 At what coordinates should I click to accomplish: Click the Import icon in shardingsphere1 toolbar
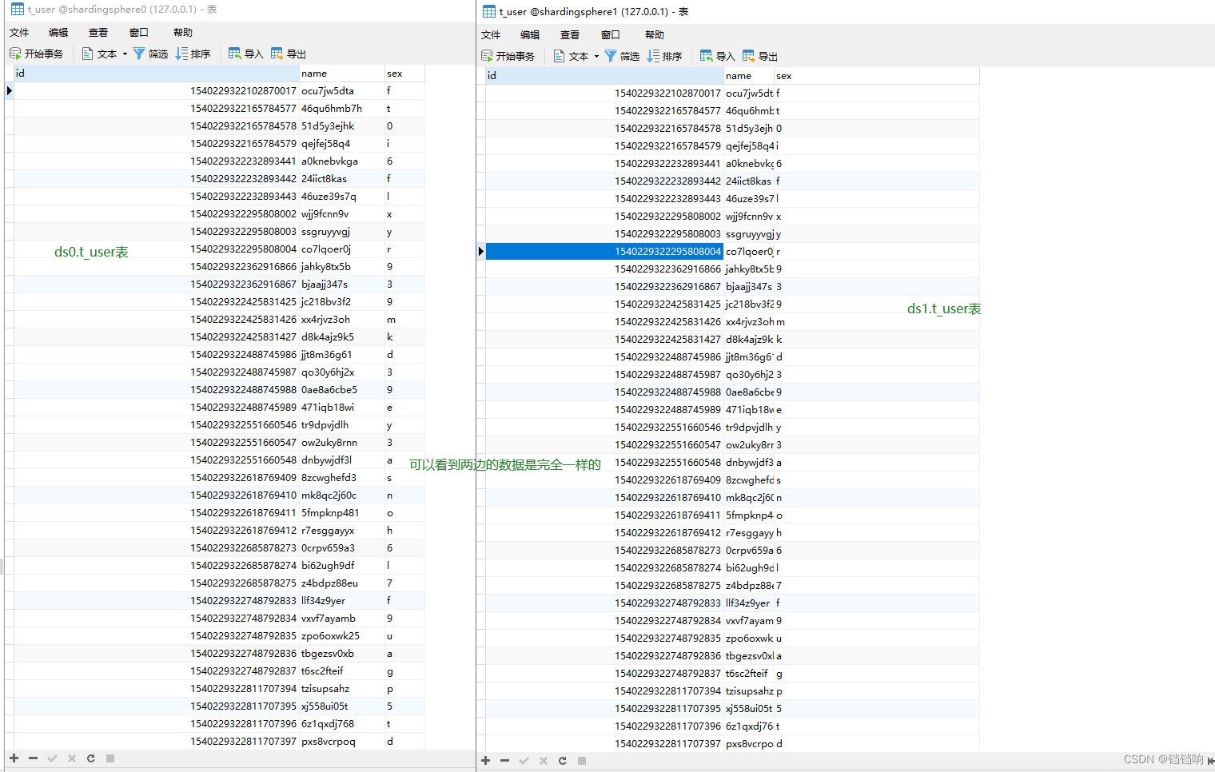tap(706, 56)
